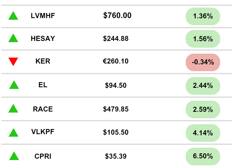Click the green up arrow beside HESAY
The image size is (248, 168).
click(x=13, y=38)
